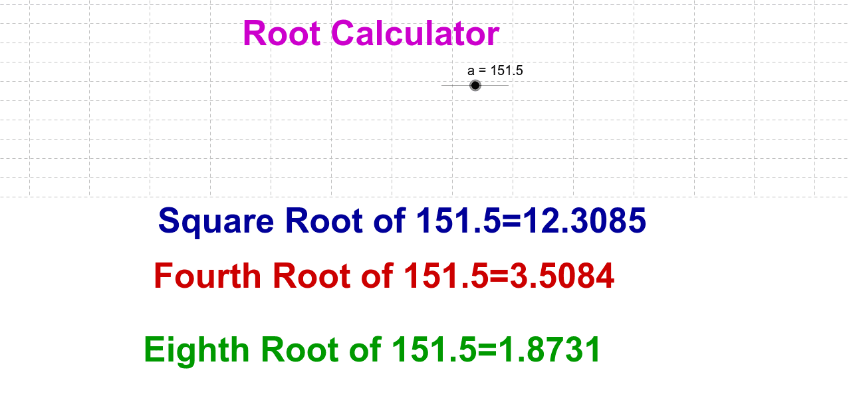Click the word "of" in the blue line
The height and width of the screenshot is (416, 851).
click(x=390, y=221)
